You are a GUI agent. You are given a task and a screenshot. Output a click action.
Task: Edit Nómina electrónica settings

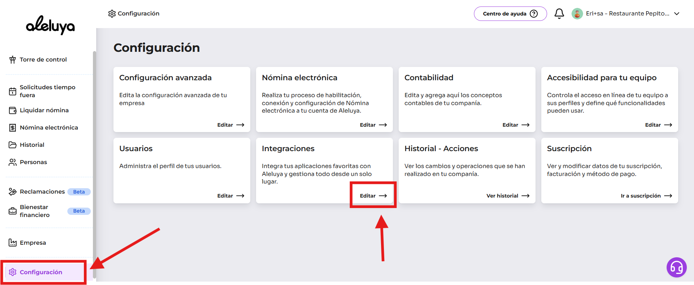coord(373,125)
